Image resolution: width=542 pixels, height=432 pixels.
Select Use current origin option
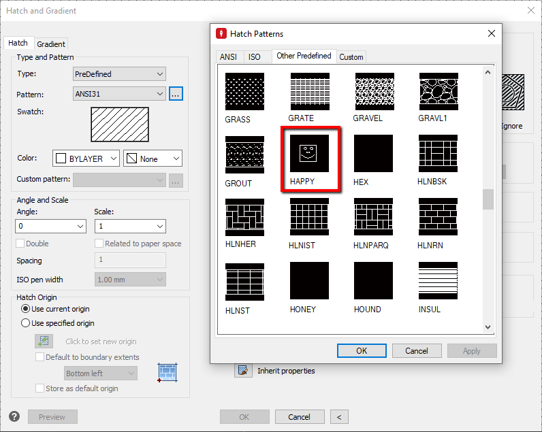pyautogui.click(x=26, y=309)
